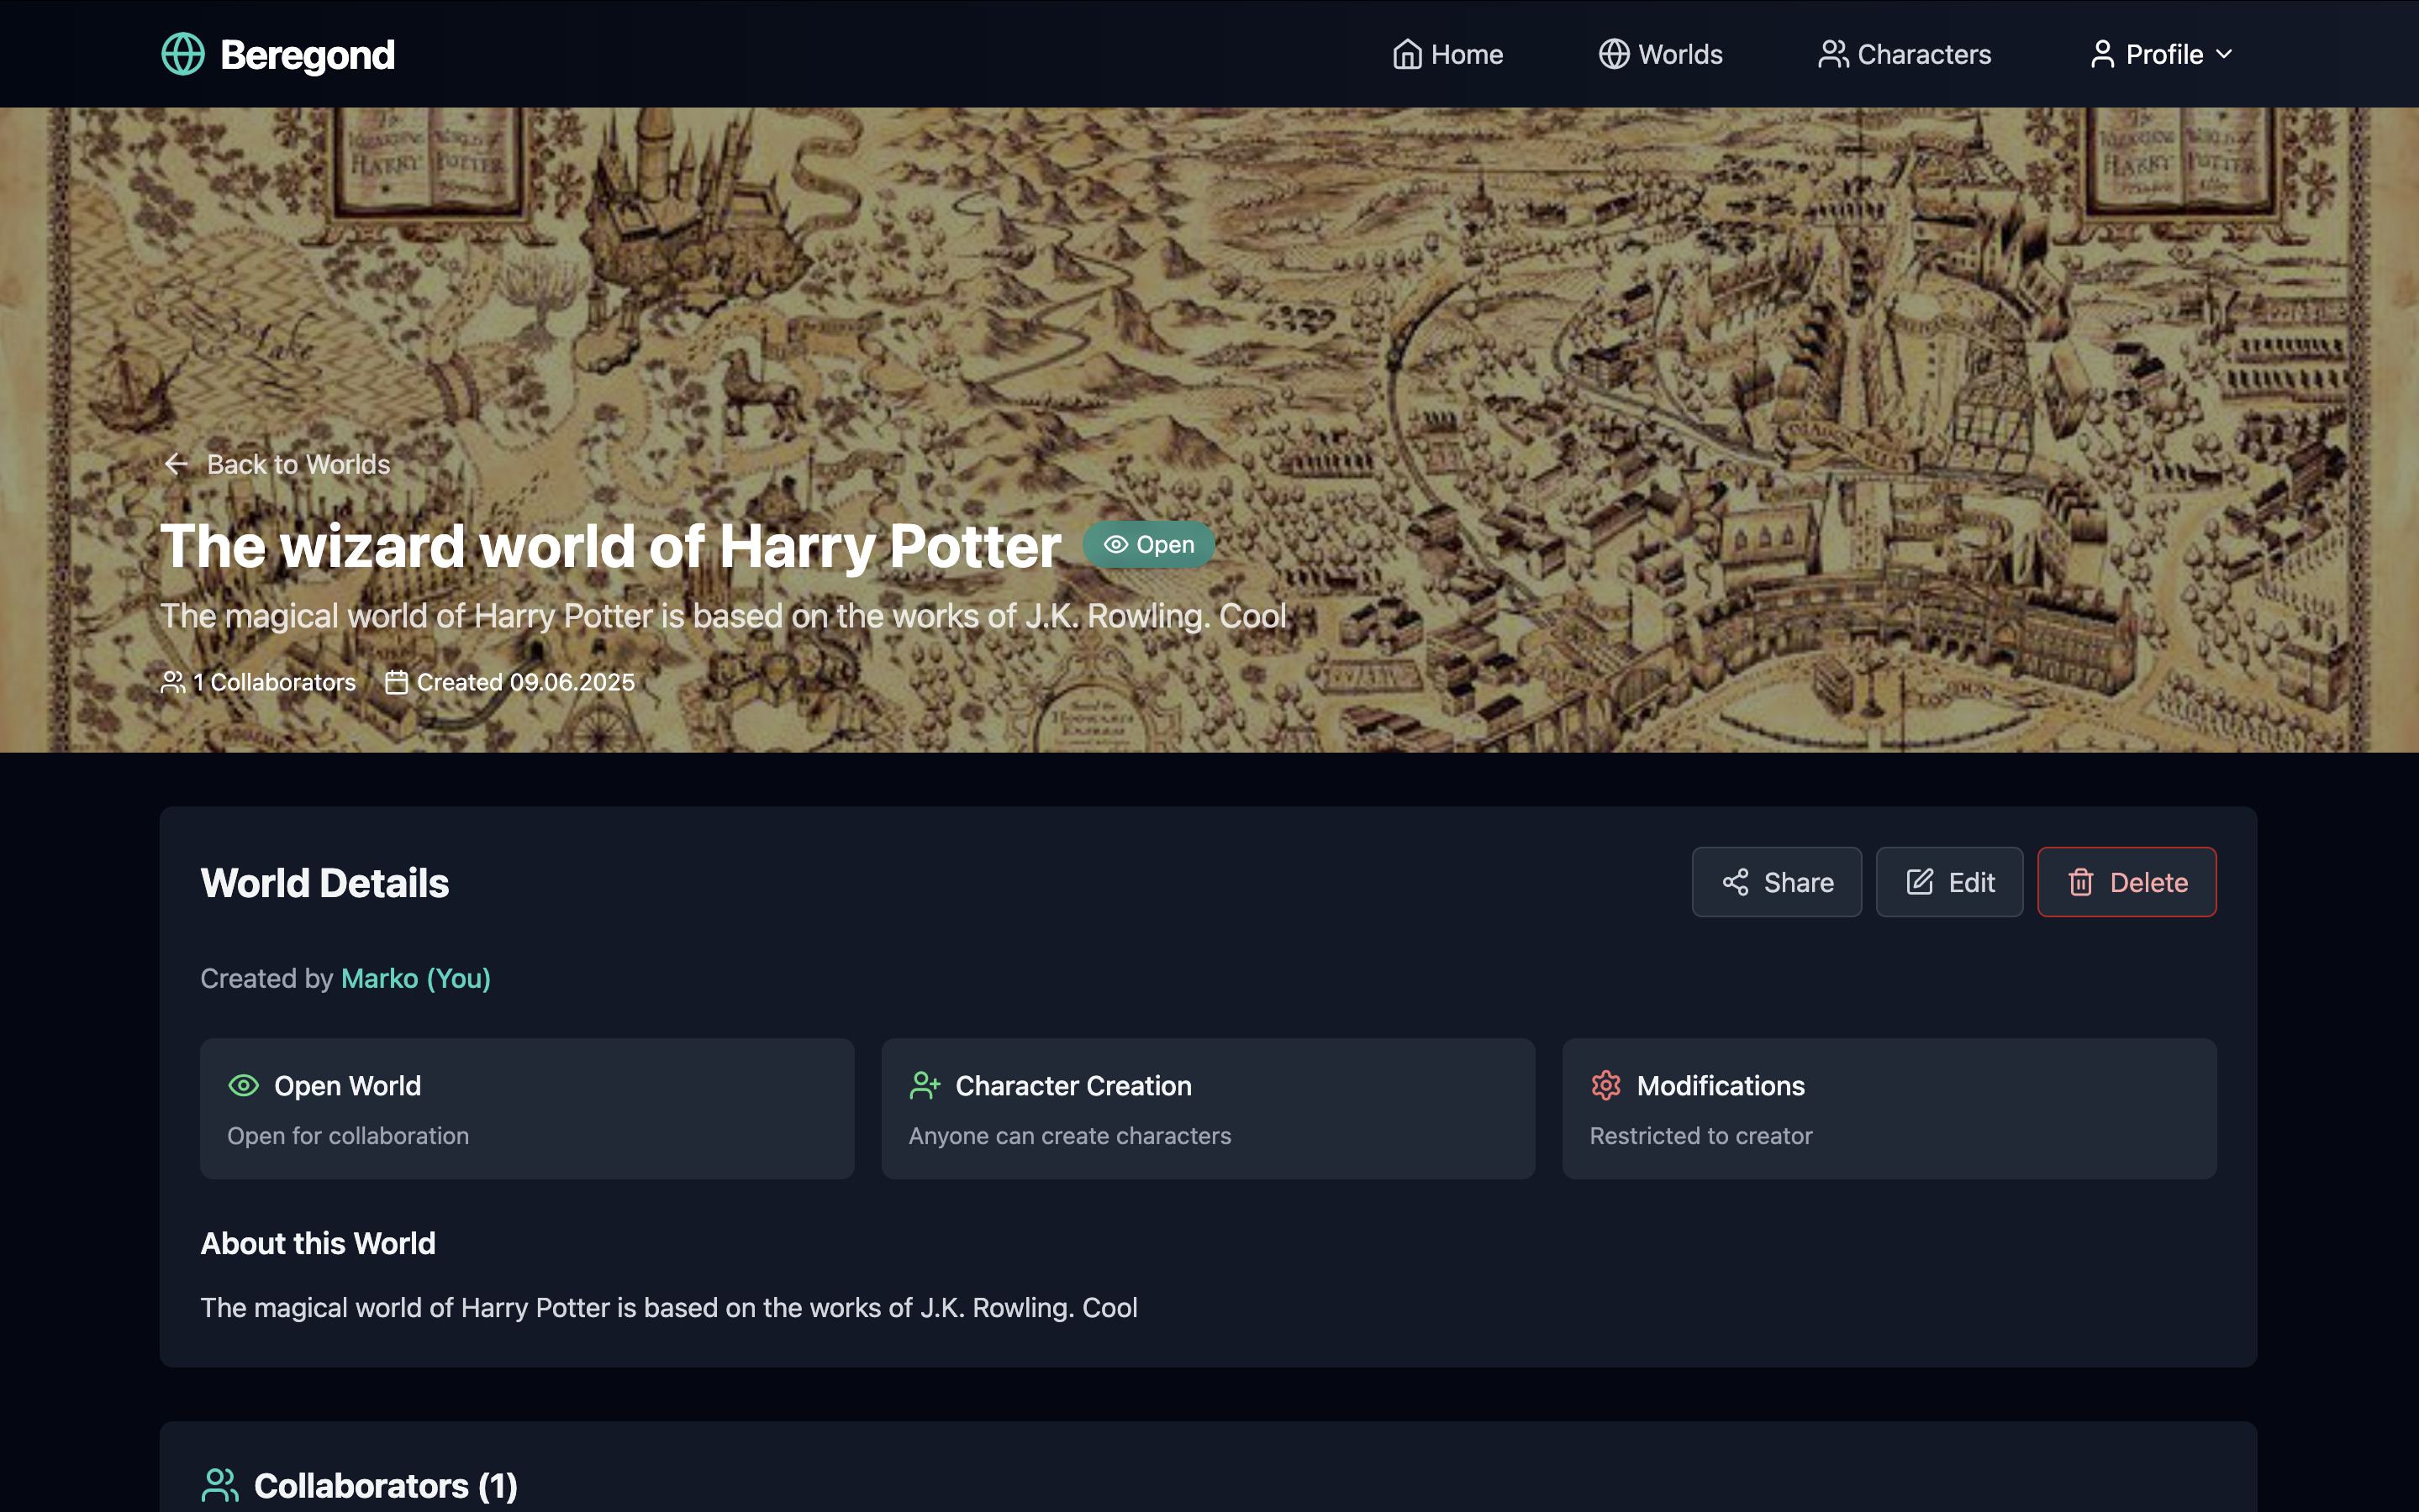The width and height of the screenshot is (2419, 1512).
Task: Click the Marko (You) creator link
Action: tap(415, 978)
